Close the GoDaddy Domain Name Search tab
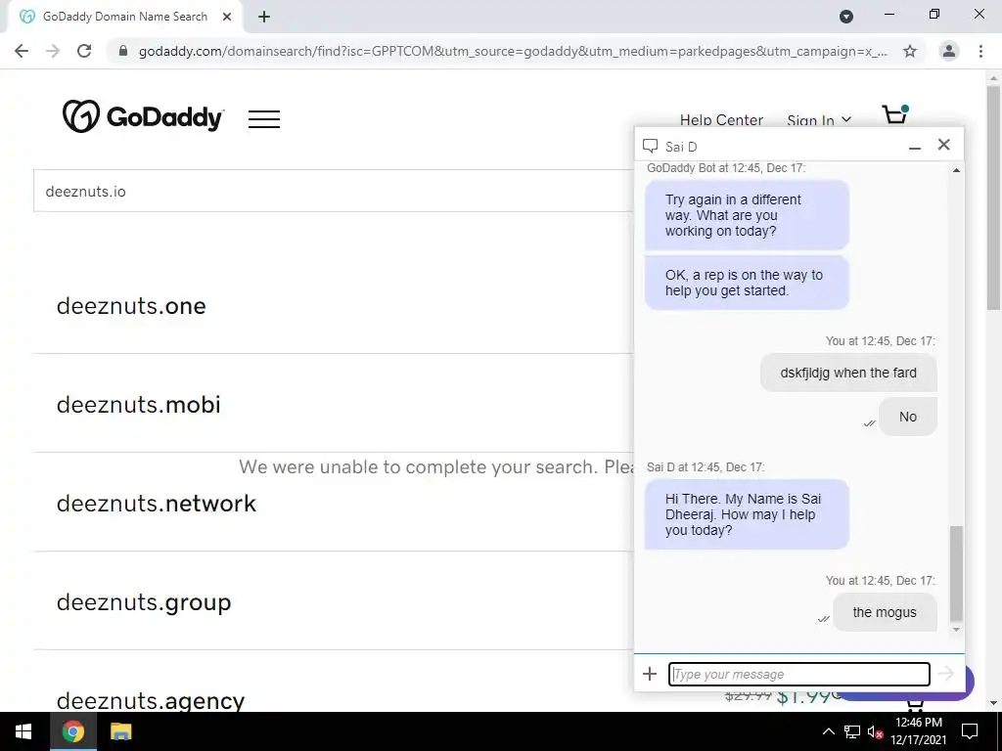1002x751 pixels. (227, 17)
